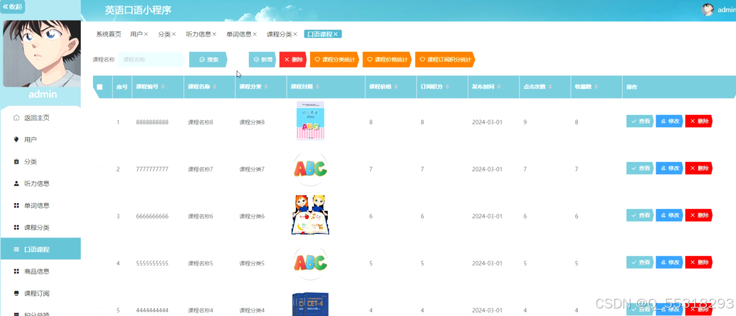This screenshot has height=316, width=736.
Task: Tick the checkbox for row 6666666666
Action: point(99,216)
